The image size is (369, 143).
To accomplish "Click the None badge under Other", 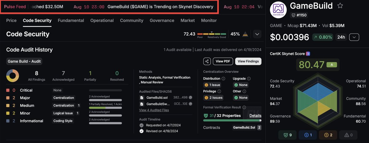I will click(x=241, y=98).
